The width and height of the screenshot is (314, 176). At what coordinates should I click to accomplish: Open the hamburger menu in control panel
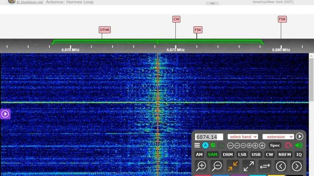(x=197, y=146)
